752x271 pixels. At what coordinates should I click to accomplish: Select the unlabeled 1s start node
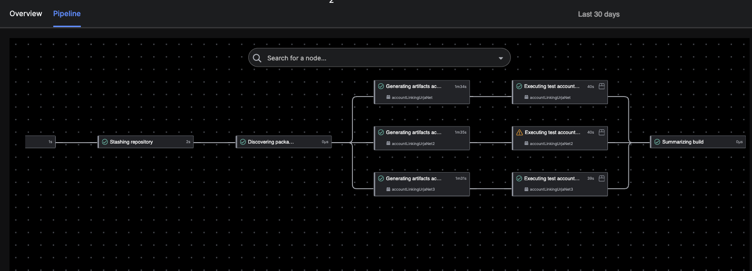click(x=40, y=142)
